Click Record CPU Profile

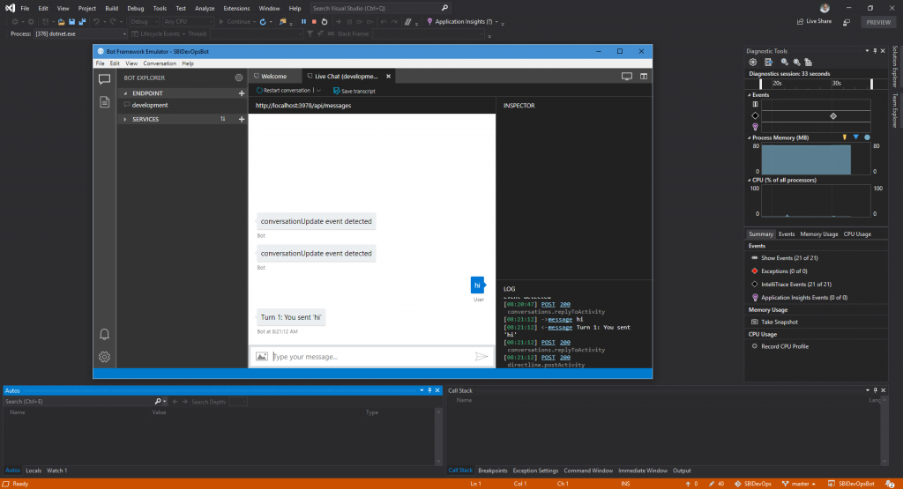point(784,346)
